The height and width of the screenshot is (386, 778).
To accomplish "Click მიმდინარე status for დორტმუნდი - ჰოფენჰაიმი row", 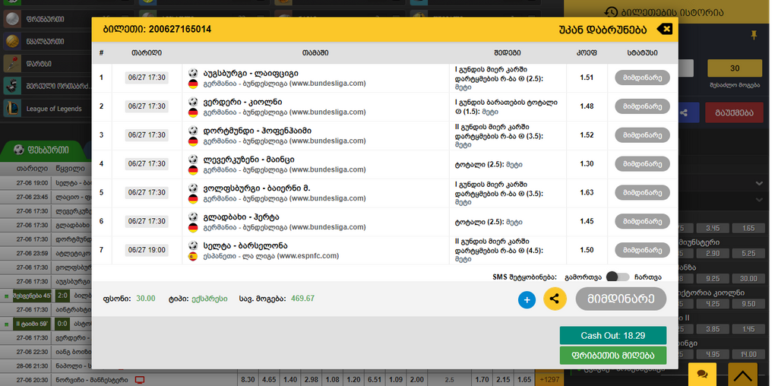I will pos(643,135).
